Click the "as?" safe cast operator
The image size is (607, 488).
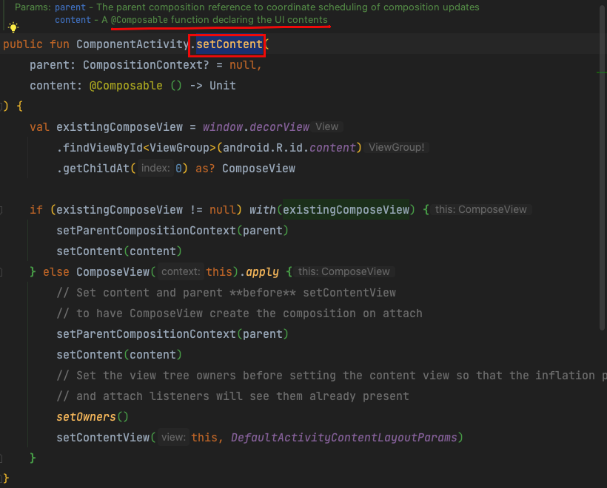coord(205,168)
